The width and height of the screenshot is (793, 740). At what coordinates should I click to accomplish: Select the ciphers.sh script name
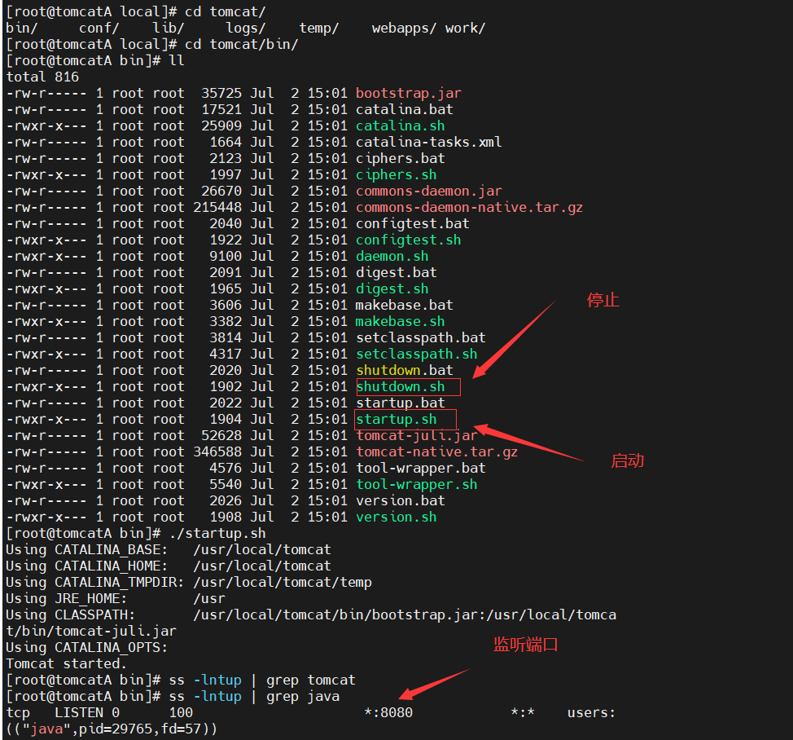coord(396,174)
